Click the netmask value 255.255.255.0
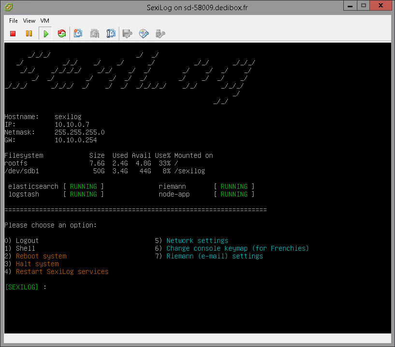The height and width of the screenshot is (347, 395). [x=80, y=132]
